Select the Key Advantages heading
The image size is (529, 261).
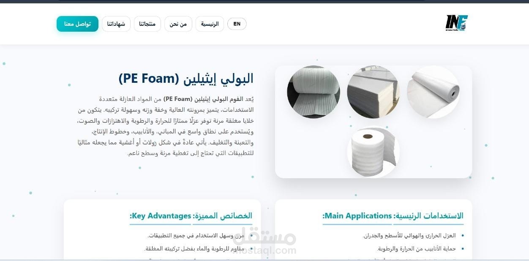pyautogui.click(x=161, y=216)
